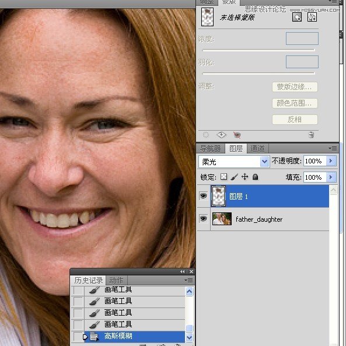This screenshot has width=346, height=346.
Task: Add a vector mask in Masks panel
Action: pyautogui.click(x=312, y=17)
